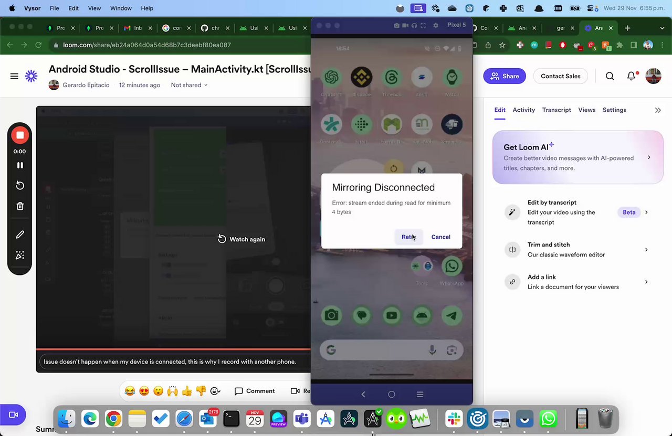Pause the Loom recording
672x436 pixels.
(20, 165)
